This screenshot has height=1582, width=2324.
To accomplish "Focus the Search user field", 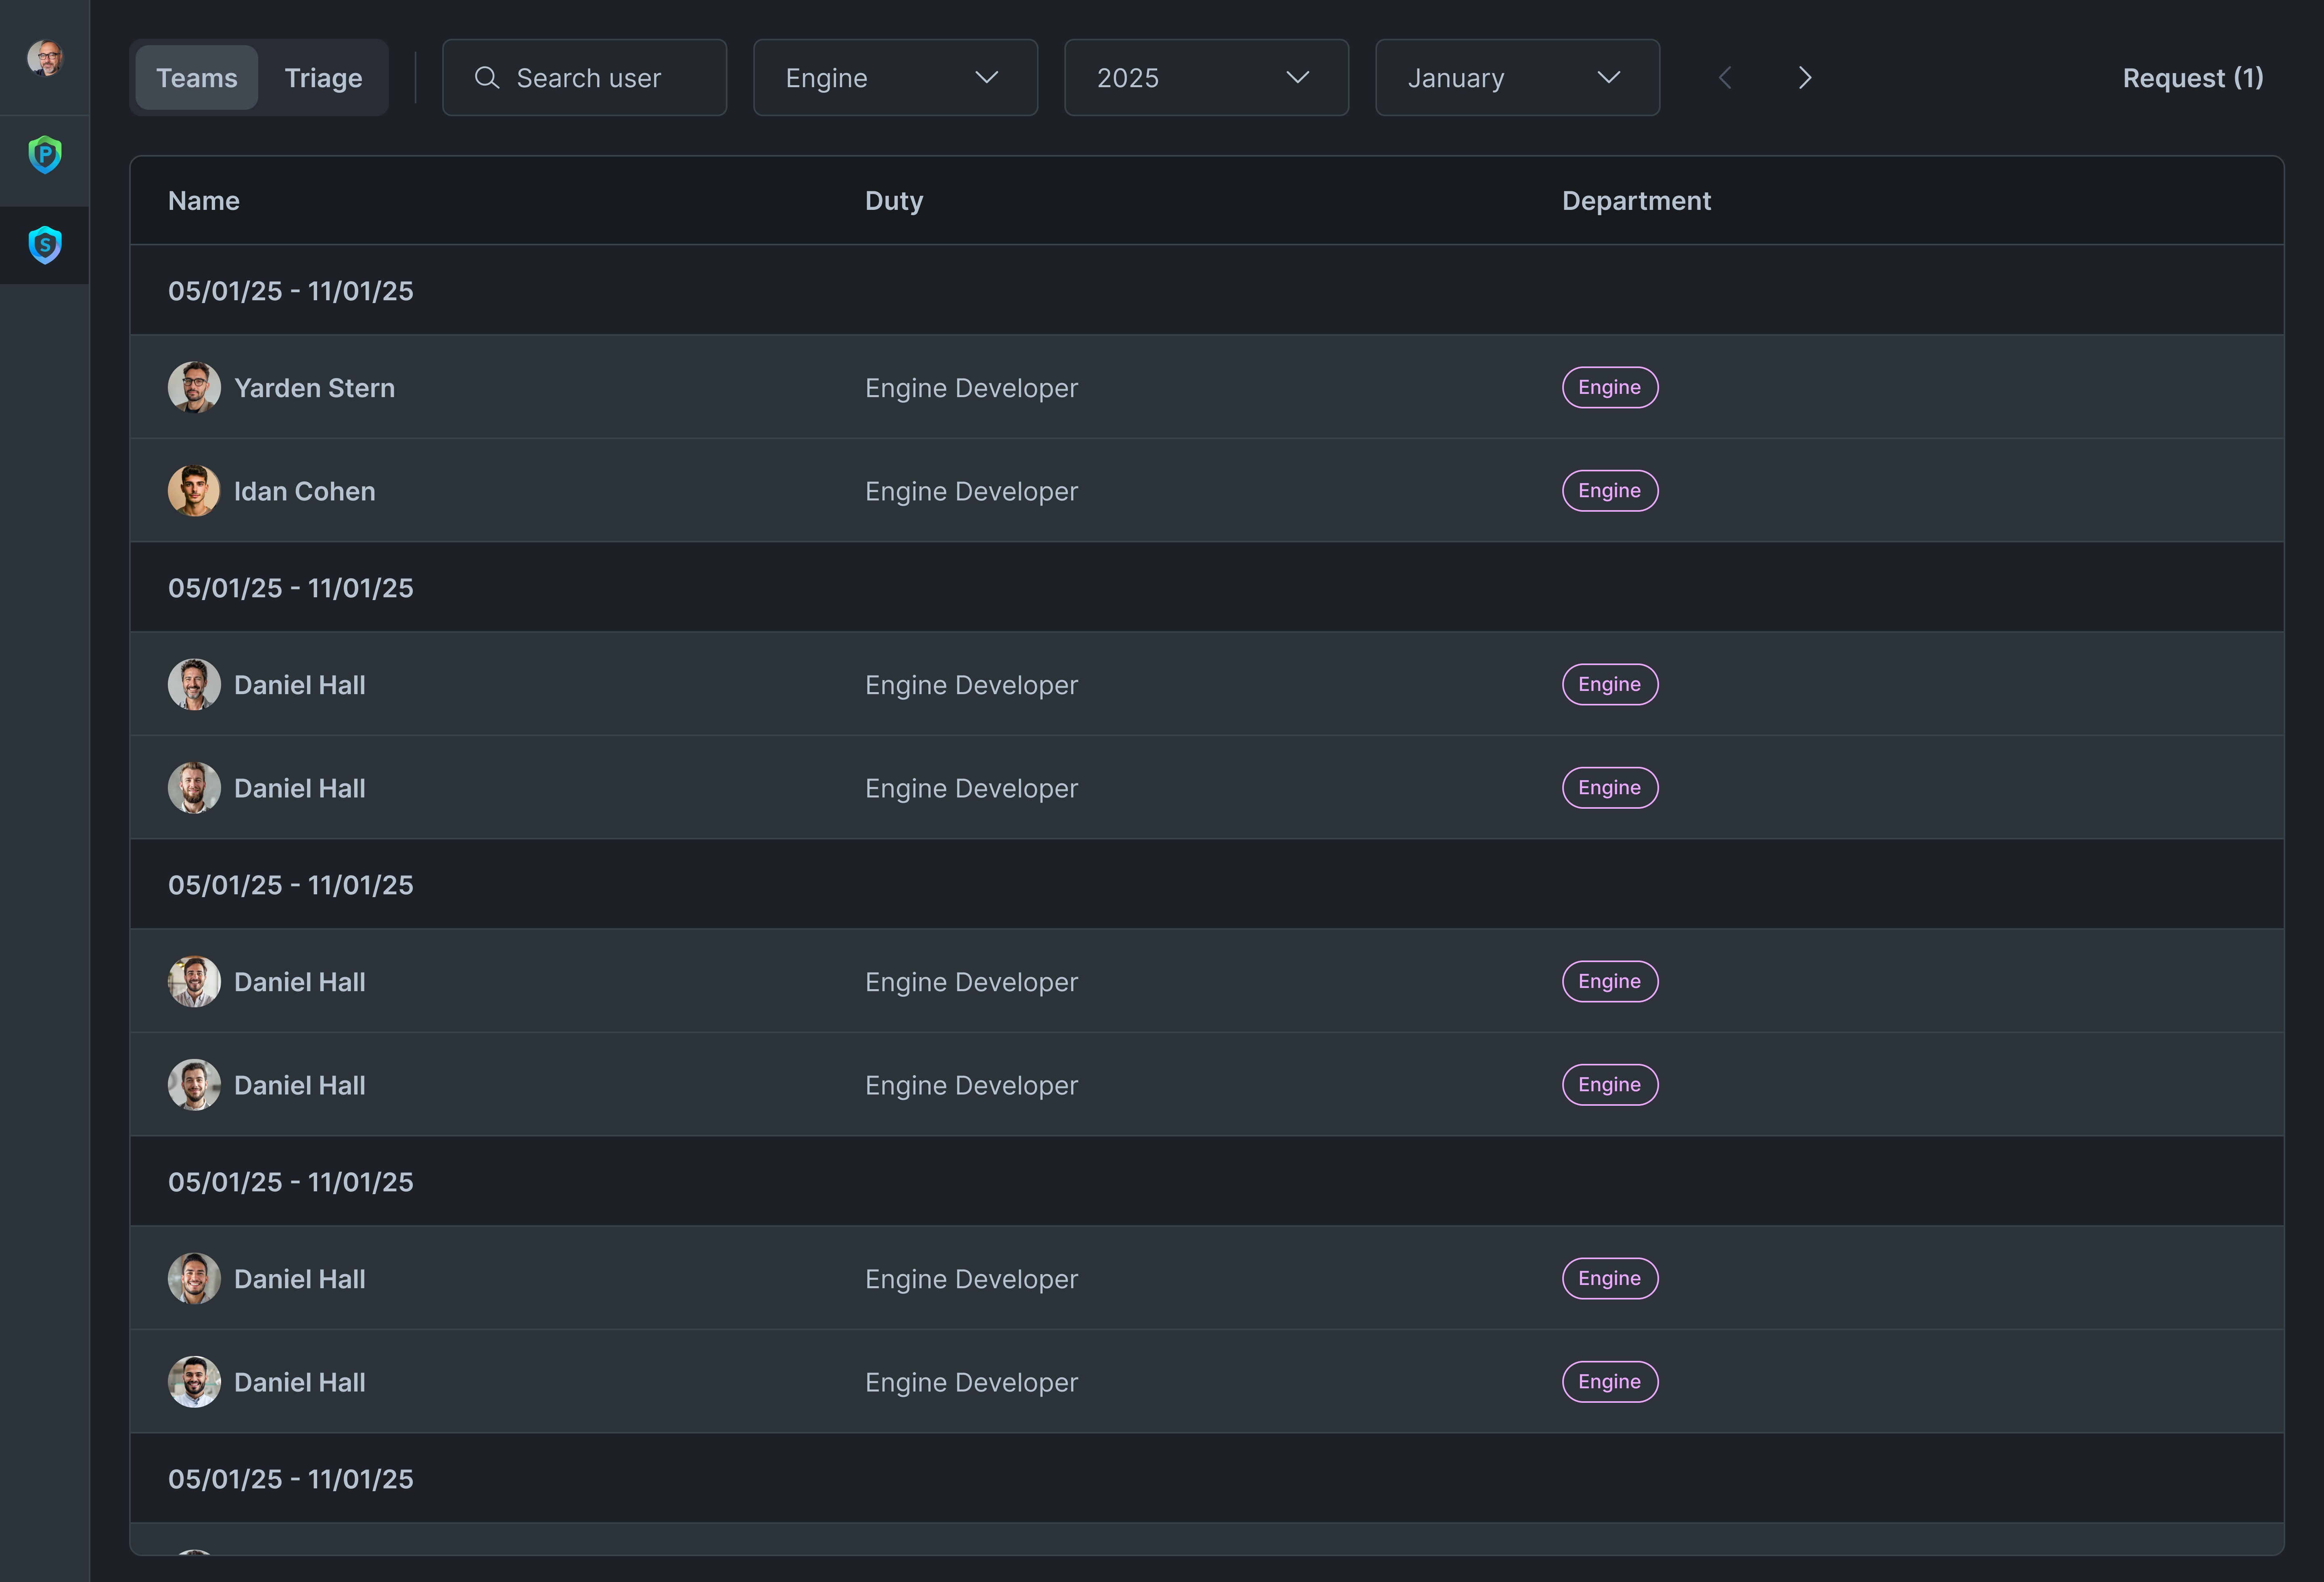I will pos(585,78).
